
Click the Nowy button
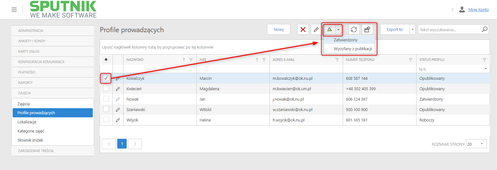pyautogui.click(x=279, y=30)
